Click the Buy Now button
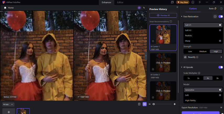The width and height of the screenshot is (224, 114). 183,2
